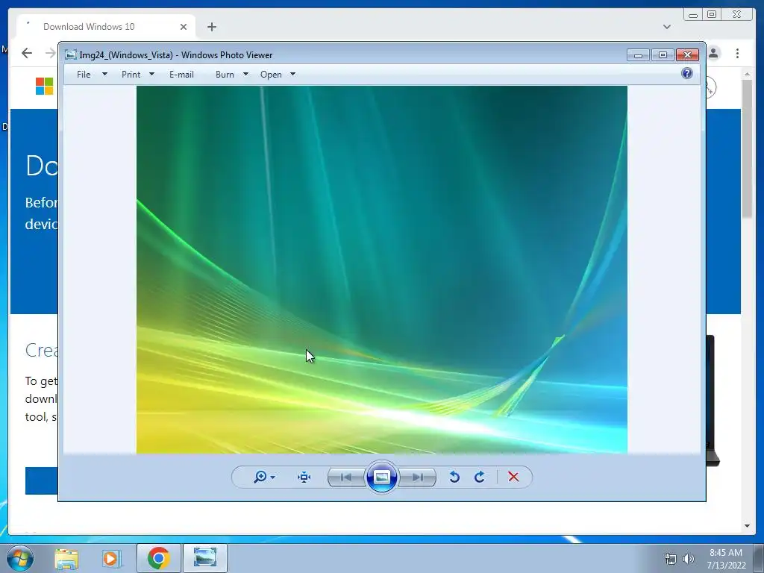Image resolution: width=764 pixels, height=573 pixels.
Task: Play the slide show
Action: tap(381, 477)
